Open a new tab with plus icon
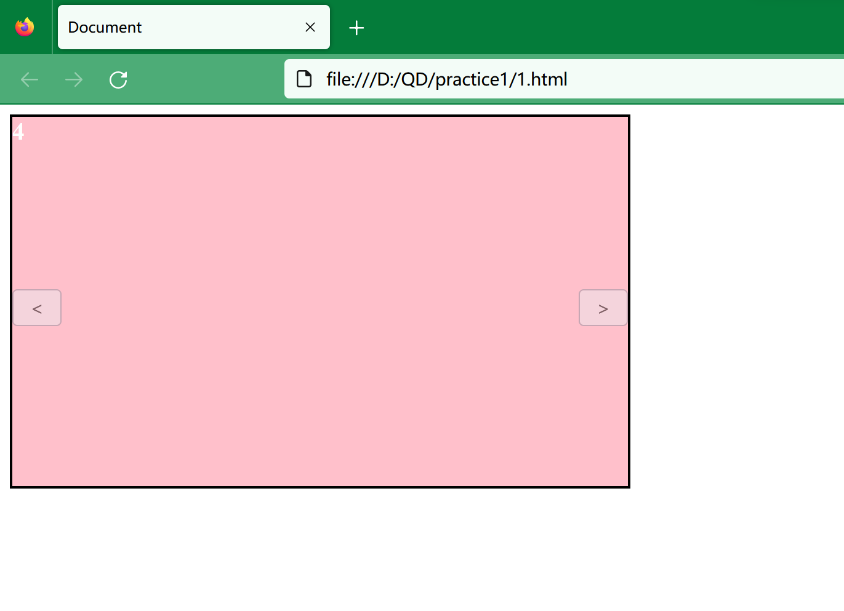Screen dimensions: 844x611 point(356,28)
